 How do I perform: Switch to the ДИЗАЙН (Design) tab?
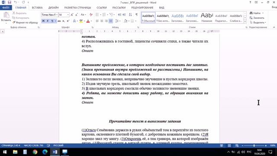click(53, 8)
